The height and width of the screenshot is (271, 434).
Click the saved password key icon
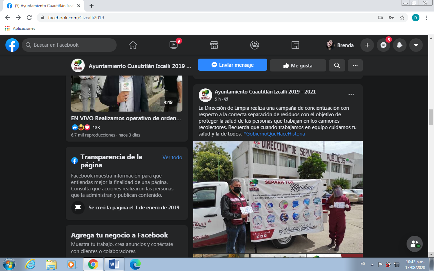[391, 18]
